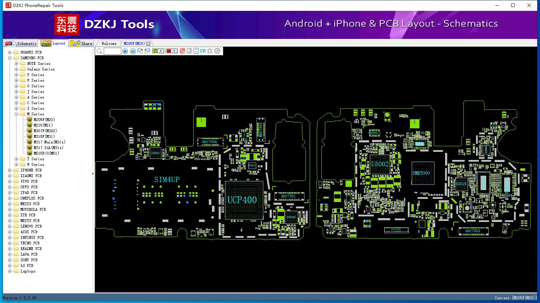Open the green color dropdown arrow
Screen dimensions: 540x303
161,51
